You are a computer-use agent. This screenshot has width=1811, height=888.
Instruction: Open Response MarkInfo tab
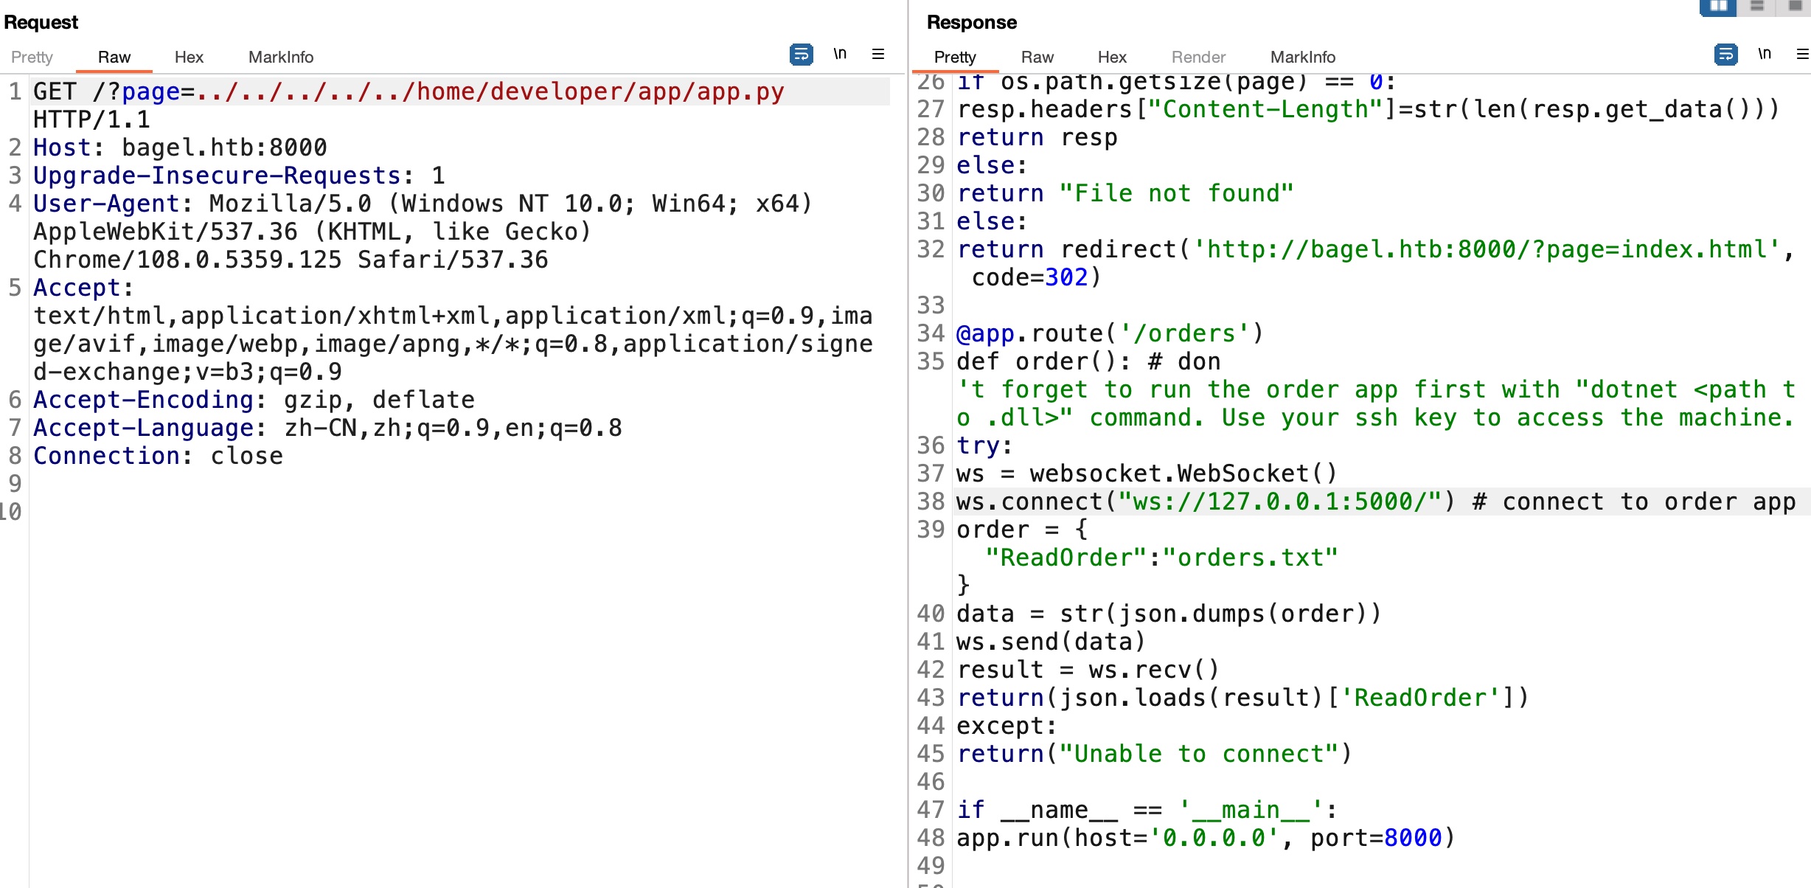[x=1302, y=57]
